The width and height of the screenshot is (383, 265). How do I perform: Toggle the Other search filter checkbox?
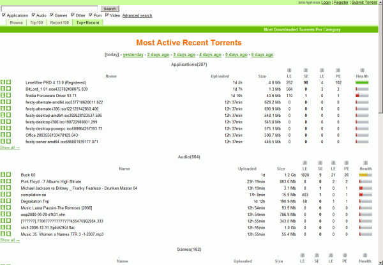73,15
